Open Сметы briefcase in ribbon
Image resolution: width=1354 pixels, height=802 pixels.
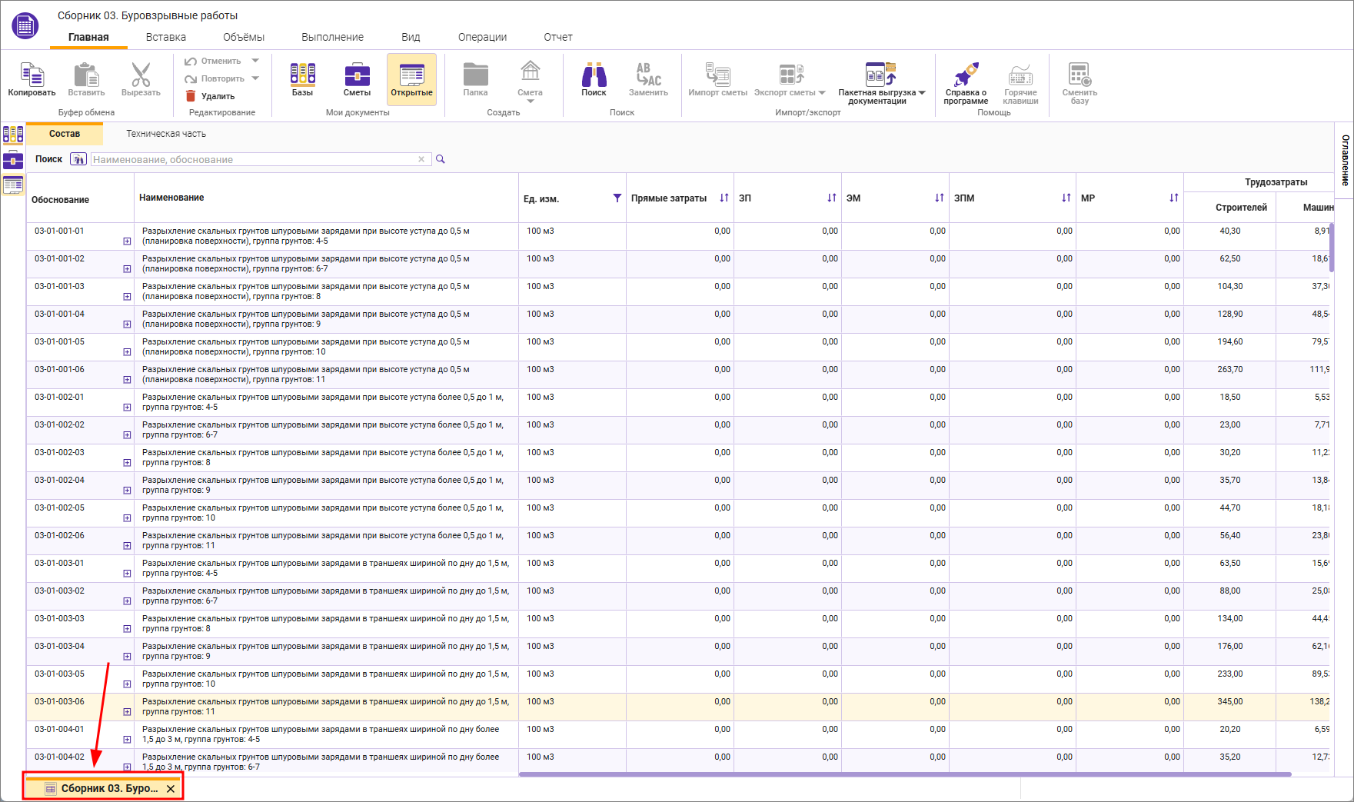coord(357,75)
